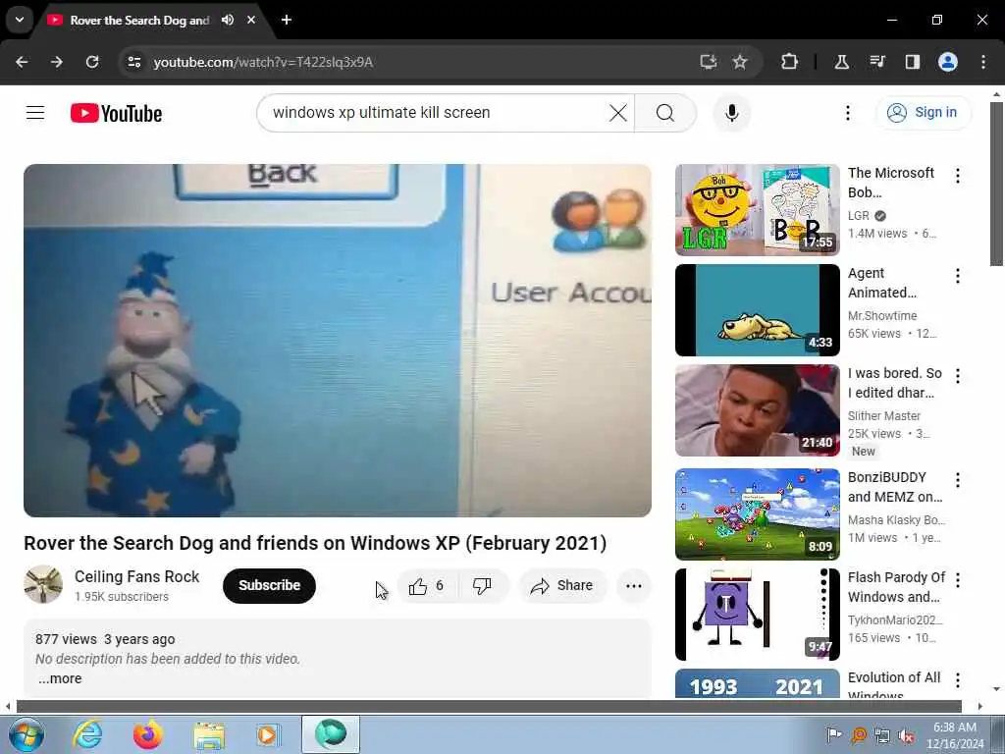Expand description with ...more
The width and height of the screenshot is (1005, 754).
pyautogui.click(x=60, y=678)
